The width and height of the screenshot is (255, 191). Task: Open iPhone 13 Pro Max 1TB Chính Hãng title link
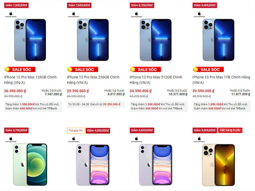(x=221, y=80)
